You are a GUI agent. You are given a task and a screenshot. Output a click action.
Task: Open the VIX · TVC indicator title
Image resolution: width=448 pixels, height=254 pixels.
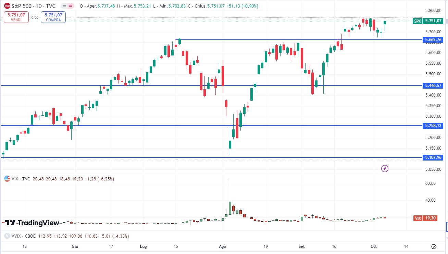tap(21, 179)
